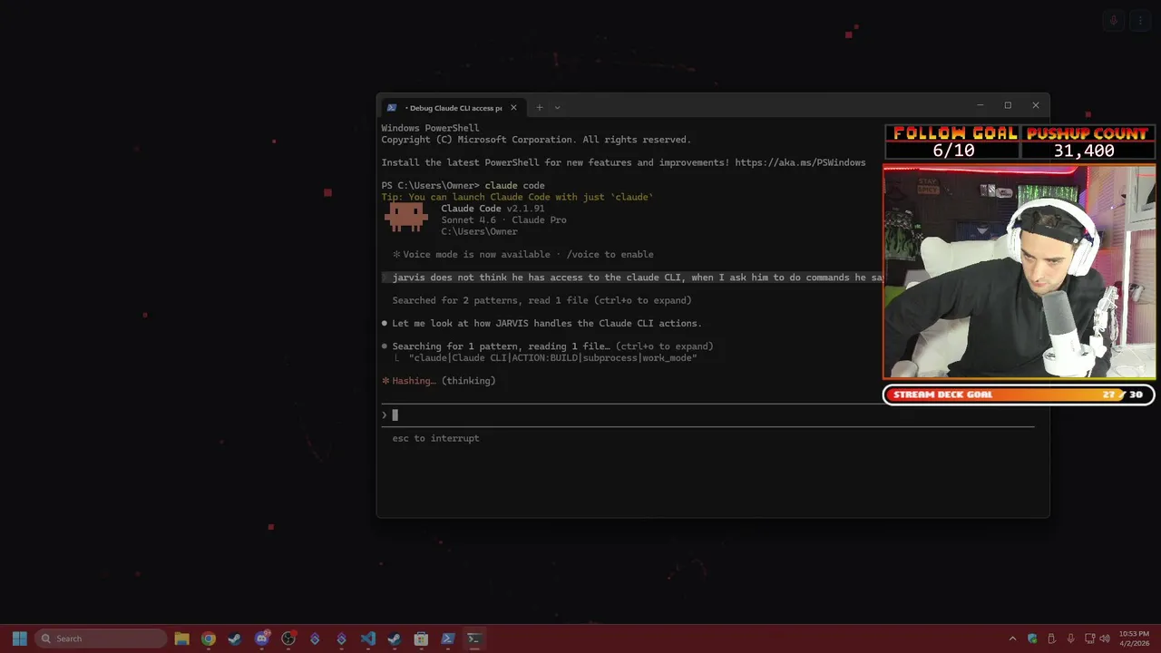
Task: Open Discord from the taskbar
Action: [x=262, y=638]
